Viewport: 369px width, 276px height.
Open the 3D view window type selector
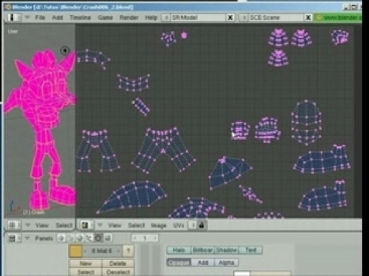click(x=14, y=225)
